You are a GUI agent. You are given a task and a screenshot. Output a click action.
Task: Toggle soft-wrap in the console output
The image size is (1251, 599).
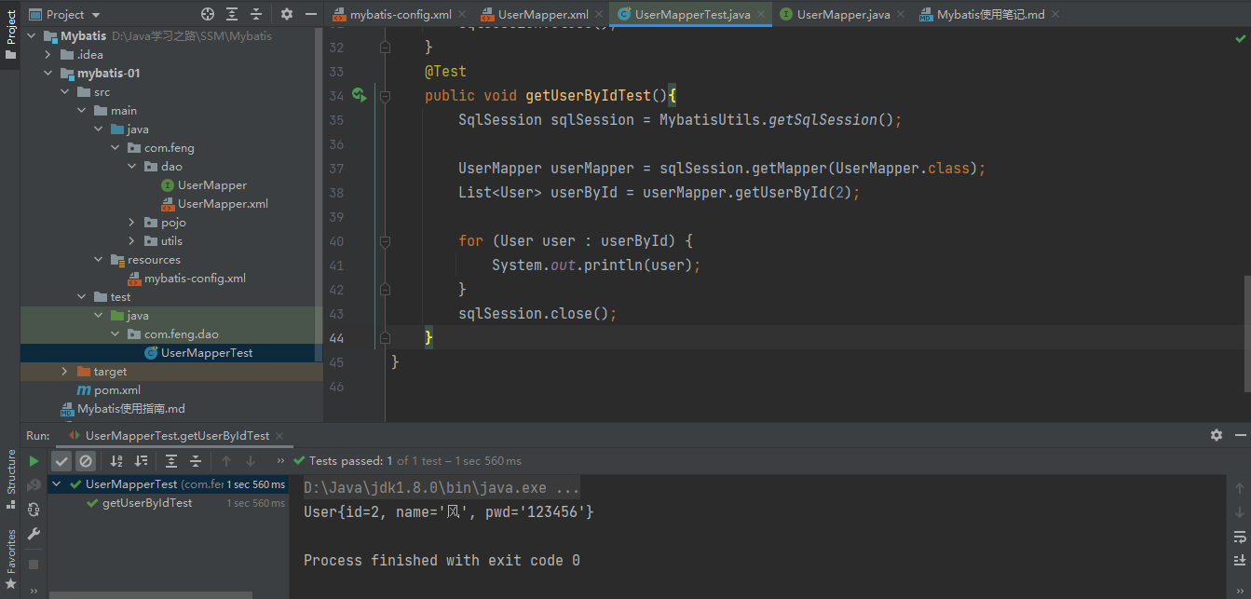click(1240, 537)
